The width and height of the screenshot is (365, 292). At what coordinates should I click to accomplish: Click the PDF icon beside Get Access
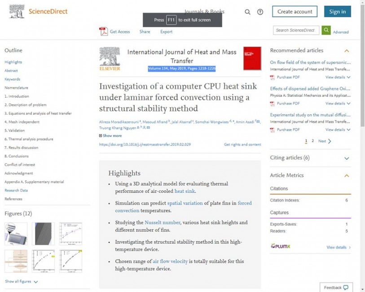click(x=103, y=31)
